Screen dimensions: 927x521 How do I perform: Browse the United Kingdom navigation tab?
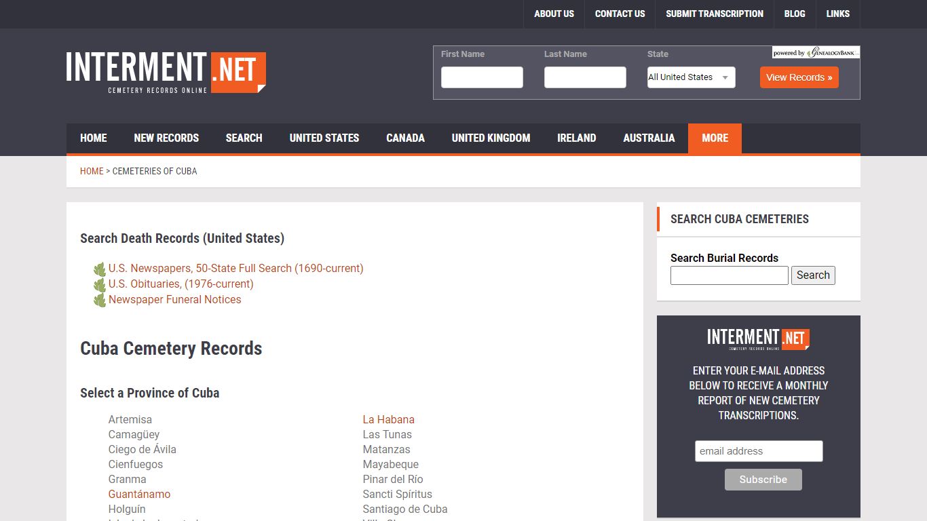[491, 138]
